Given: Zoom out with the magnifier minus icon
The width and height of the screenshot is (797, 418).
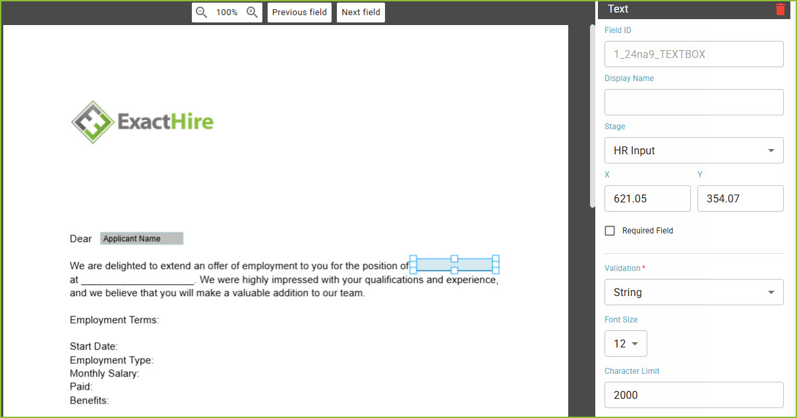Looking at the screenshot, I should (x=202, y=12).
